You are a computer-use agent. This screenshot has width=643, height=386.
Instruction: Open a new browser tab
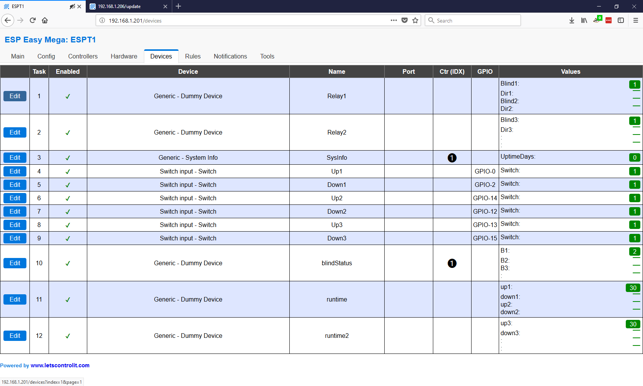pyautogui.click(x=178, y=6)
